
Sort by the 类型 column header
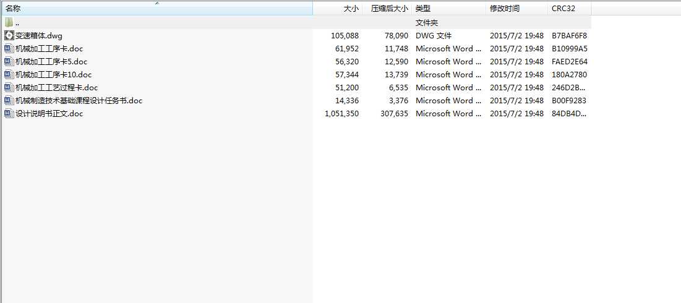449,8
